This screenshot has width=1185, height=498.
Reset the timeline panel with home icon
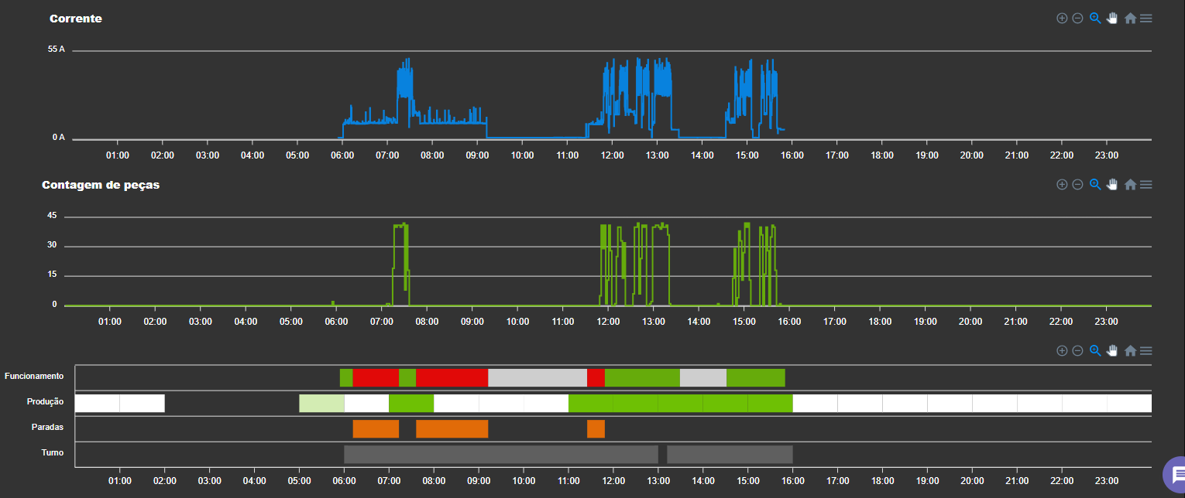click(1129, 350)
